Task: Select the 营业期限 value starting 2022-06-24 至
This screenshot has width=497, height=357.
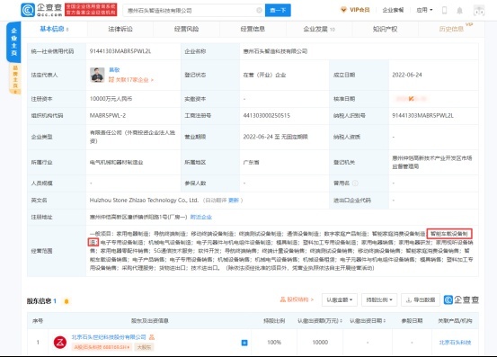Action: [276, 137]
